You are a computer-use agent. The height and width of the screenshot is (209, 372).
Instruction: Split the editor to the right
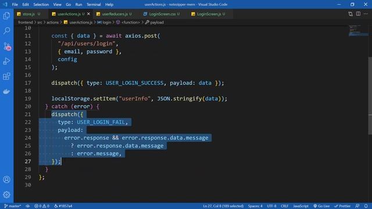(358, 14)
